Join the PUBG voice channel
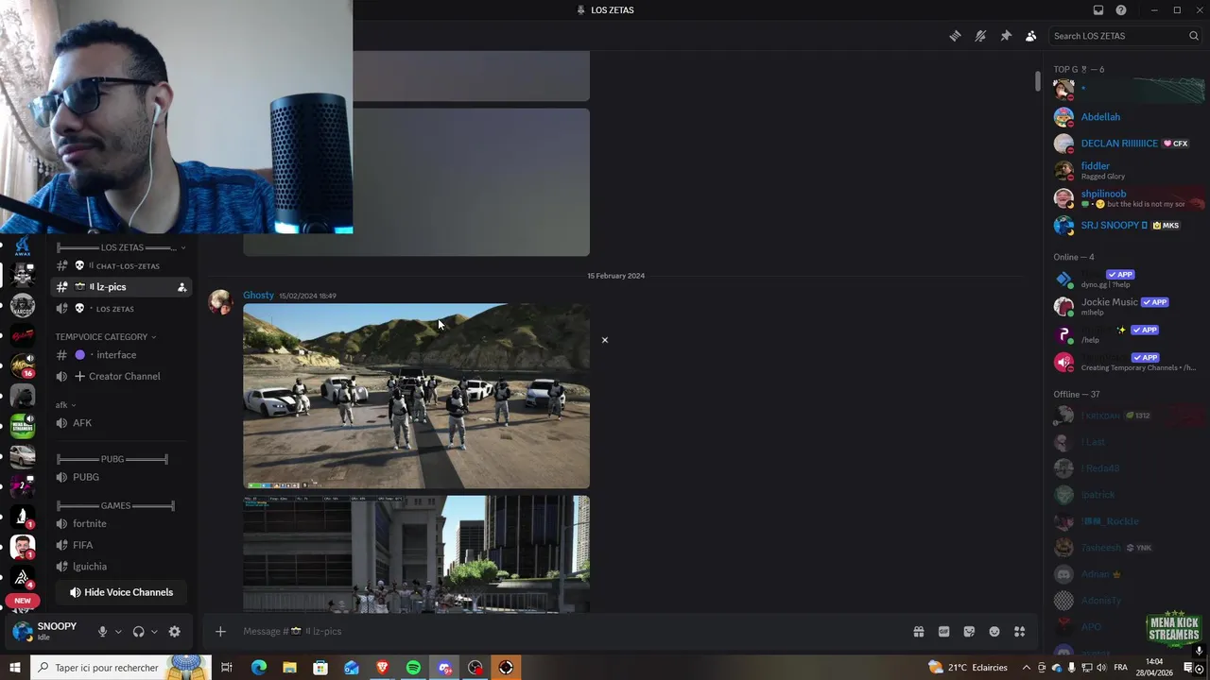 pos(121,478)
